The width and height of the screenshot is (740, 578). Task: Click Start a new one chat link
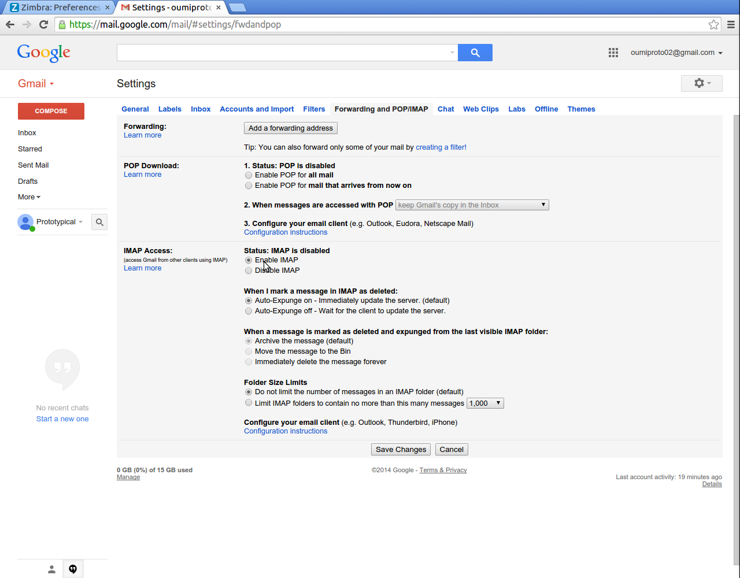pos(62,419)
